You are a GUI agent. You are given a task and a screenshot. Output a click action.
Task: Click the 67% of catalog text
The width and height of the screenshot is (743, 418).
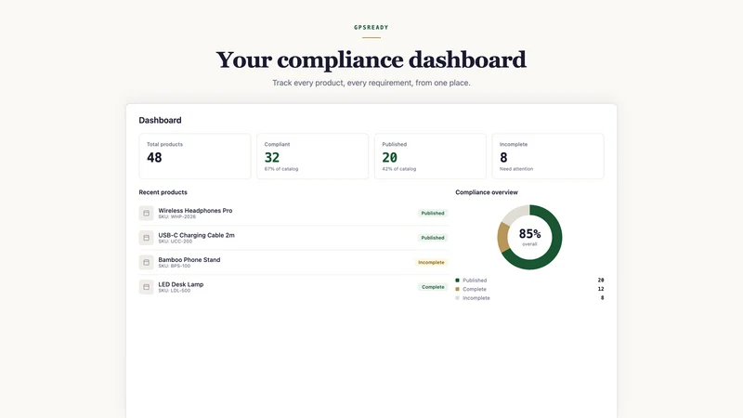click(x=281, y=169)
